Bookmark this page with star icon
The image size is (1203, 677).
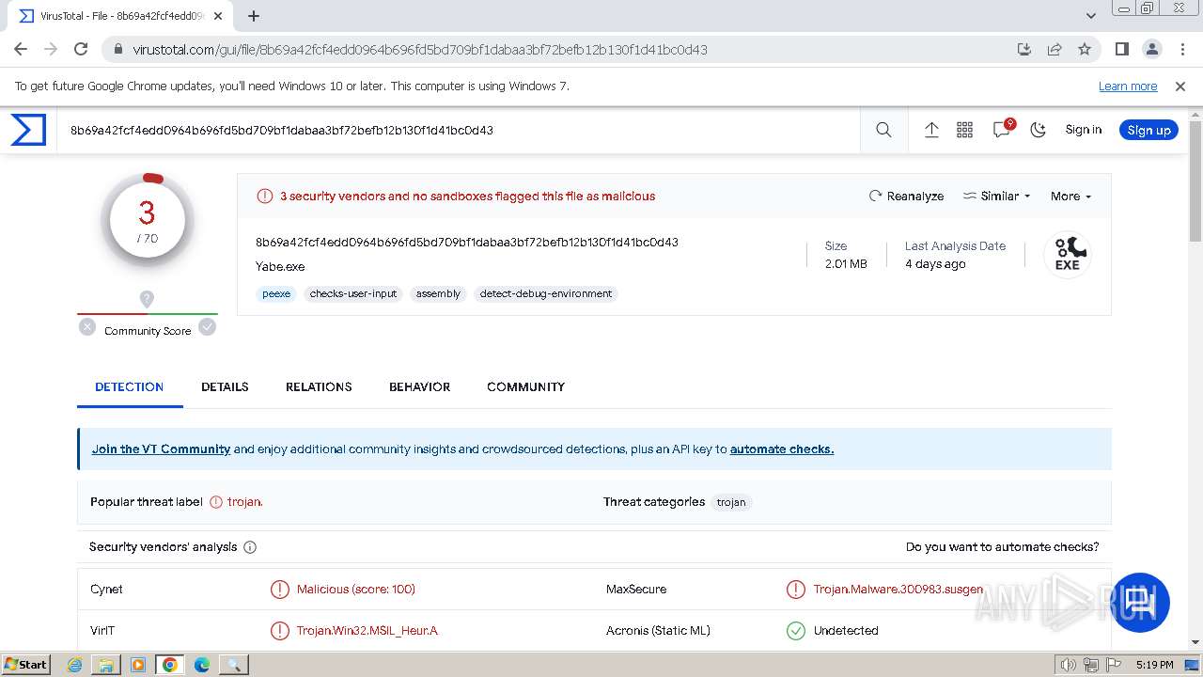click(x=1085, y=49)
